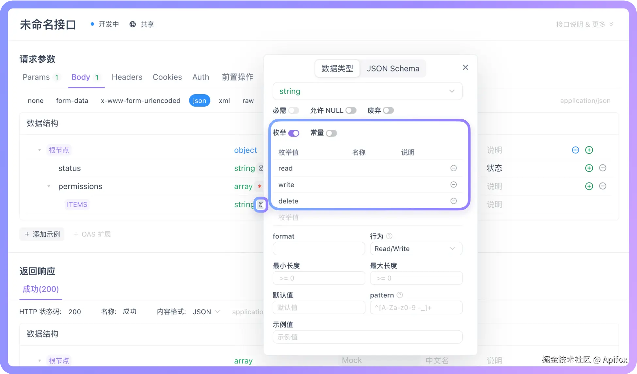The width and height of the screenshot is (637, 374).
Task: Disable the 枚举 enum toggle
Action: click(x=294, y=133)
